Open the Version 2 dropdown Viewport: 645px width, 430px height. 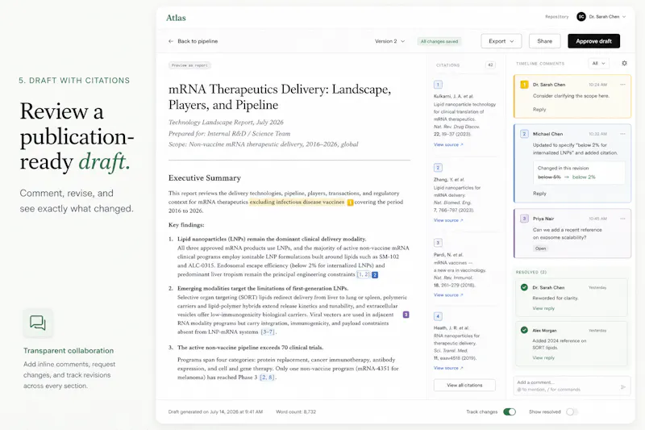[x=389, y=41]
